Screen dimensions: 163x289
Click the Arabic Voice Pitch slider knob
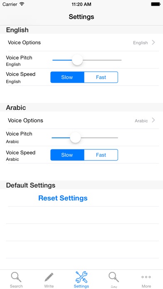pyautogui.click(x=75, y=138)
